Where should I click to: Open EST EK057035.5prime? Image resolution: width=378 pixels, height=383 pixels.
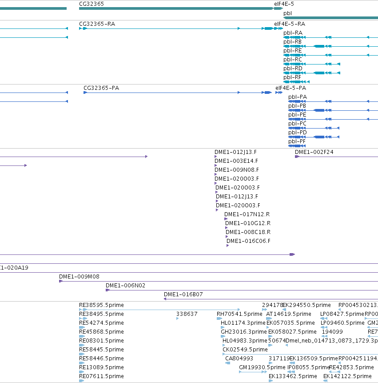tap(290, 323)
